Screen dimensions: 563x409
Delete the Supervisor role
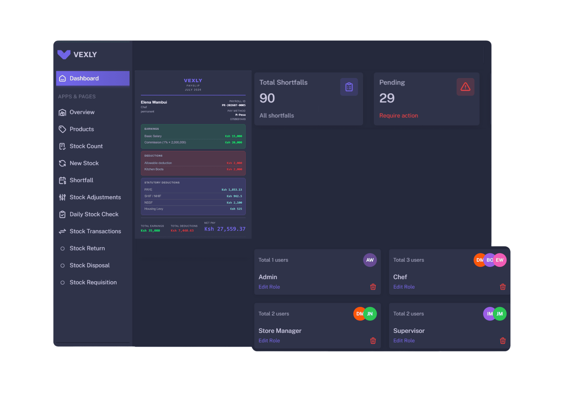[x=503, y=341]
